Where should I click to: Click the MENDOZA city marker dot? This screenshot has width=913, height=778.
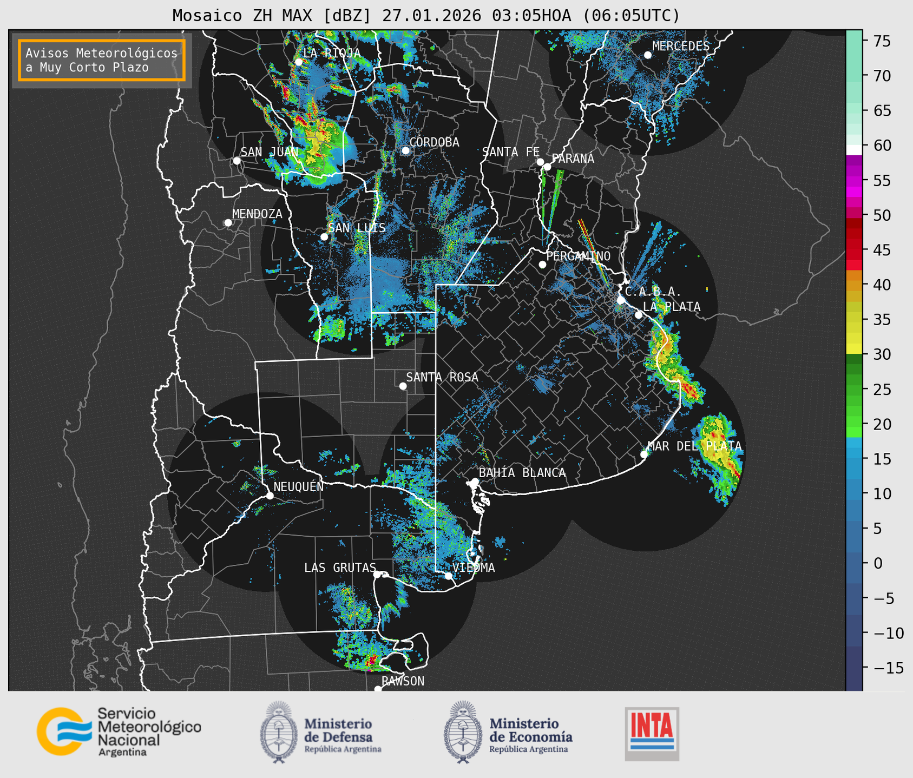click(x=228, y=223)
